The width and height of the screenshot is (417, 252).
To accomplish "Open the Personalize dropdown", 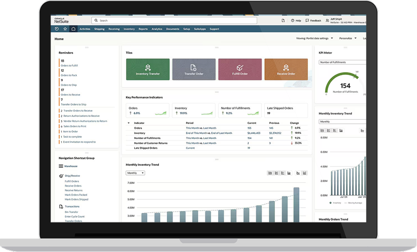I will (x=355, y=38).
